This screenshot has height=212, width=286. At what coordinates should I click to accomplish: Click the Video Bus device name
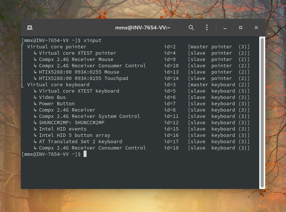click(52, 97)
